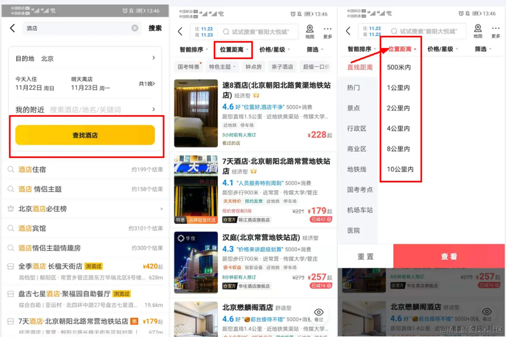Go back from the hotel list screen

[180, 31]
